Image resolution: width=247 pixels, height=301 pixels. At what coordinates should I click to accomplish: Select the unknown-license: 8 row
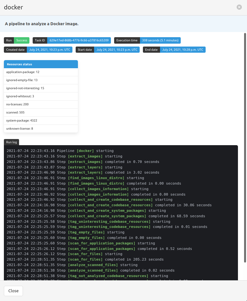point(41,128)
